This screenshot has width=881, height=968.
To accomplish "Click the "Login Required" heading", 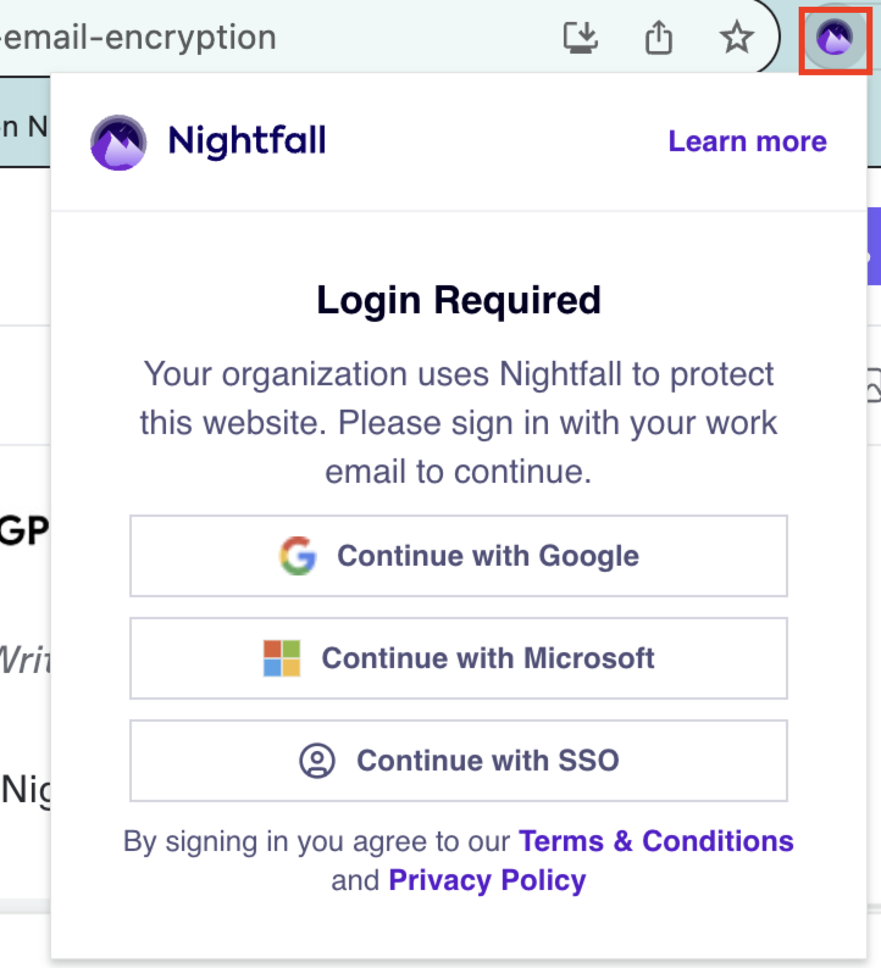I will coord(459,300).
